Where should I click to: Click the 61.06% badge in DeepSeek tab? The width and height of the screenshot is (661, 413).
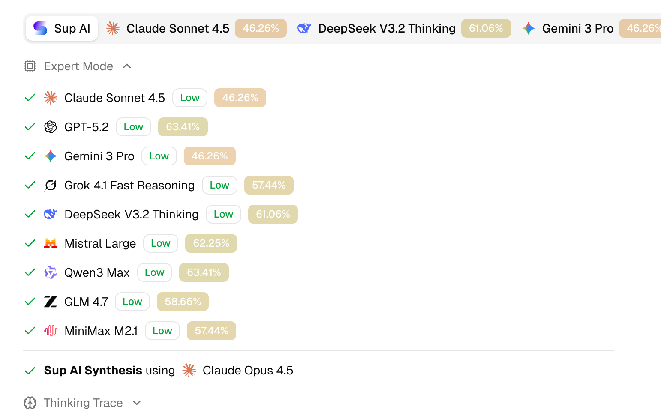[486, 28]
